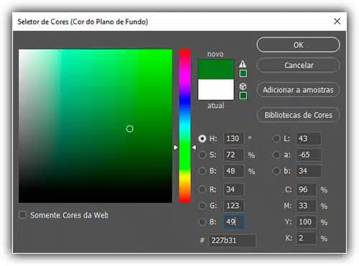Click the circular marker in the color field
Image resolution: width=359 pixels, height=266 pixels.
pos(130,129)
